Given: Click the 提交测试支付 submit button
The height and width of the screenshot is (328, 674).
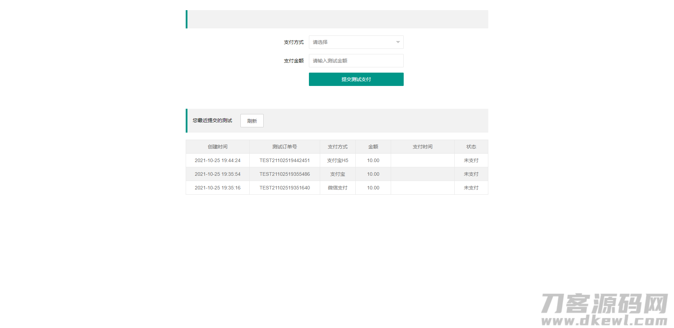Looking at the screenshot, I should pyautogui.click(x=356, y=79).
